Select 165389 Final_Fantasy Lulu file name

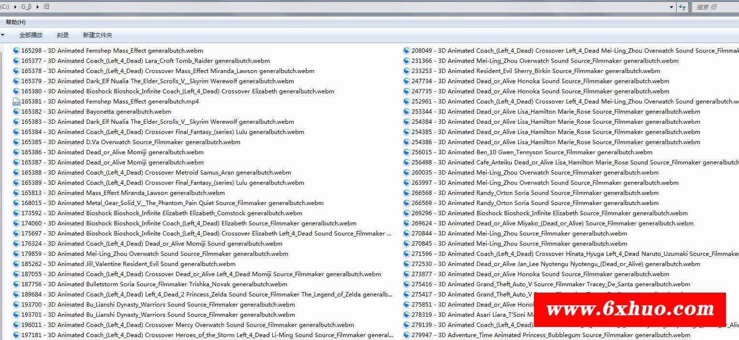click(x=163, y=182)
